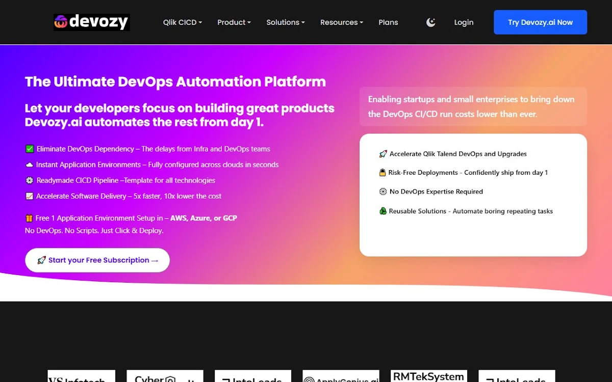Expand the Resources dropdown

point(342,22)
